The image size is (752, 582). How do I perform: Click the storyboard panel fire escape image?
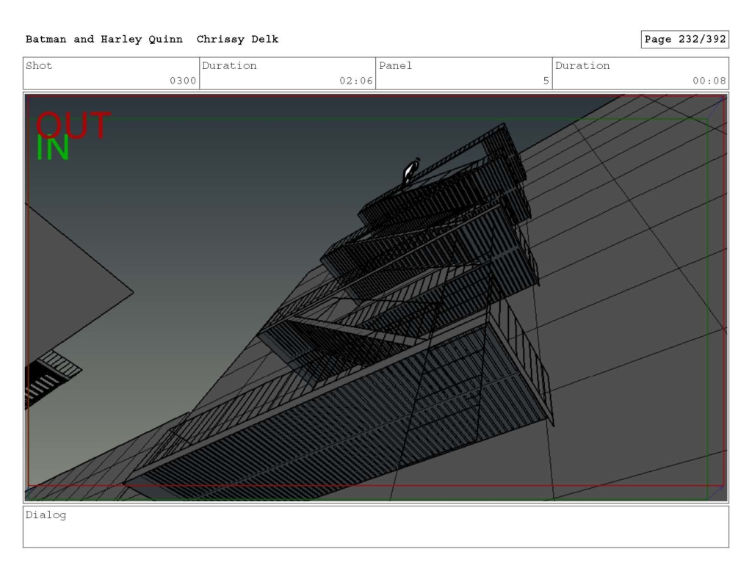376,297
